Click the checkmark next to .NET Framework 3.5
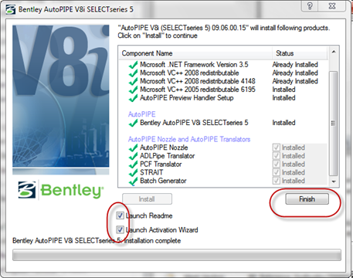 133,65
